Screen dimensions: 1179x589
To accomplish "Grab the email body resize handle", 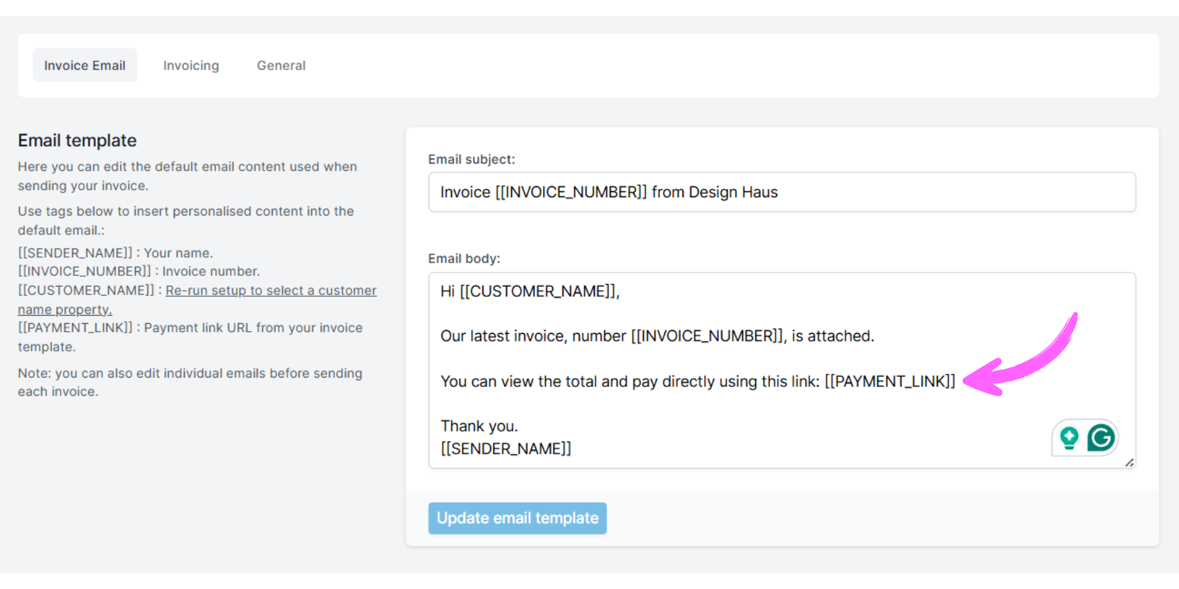I will (x=1129, y=462).
